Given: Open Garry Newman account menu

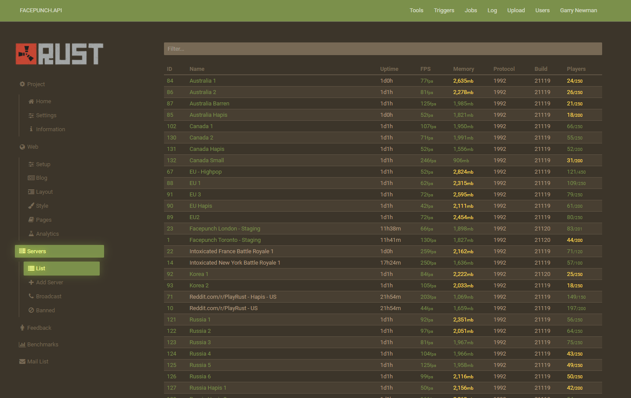Looking at the screenshot, I should coord(579,10).
